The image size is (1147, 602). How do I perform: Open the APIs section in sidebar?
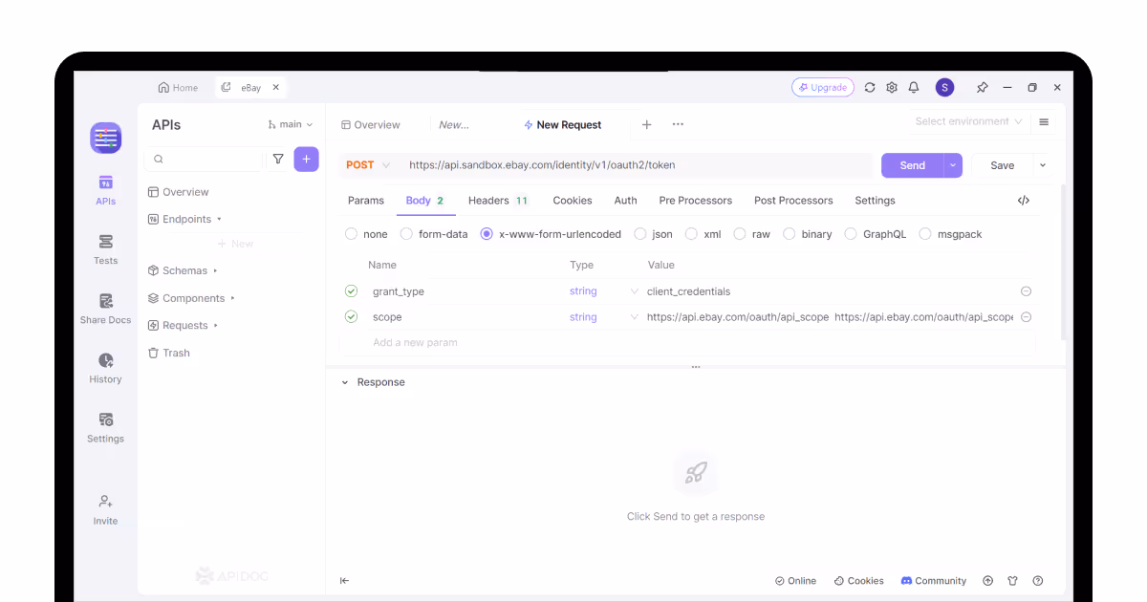(105, 190)
